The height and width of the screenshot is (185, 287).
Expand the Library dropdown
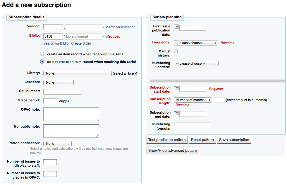coord(78,73)
